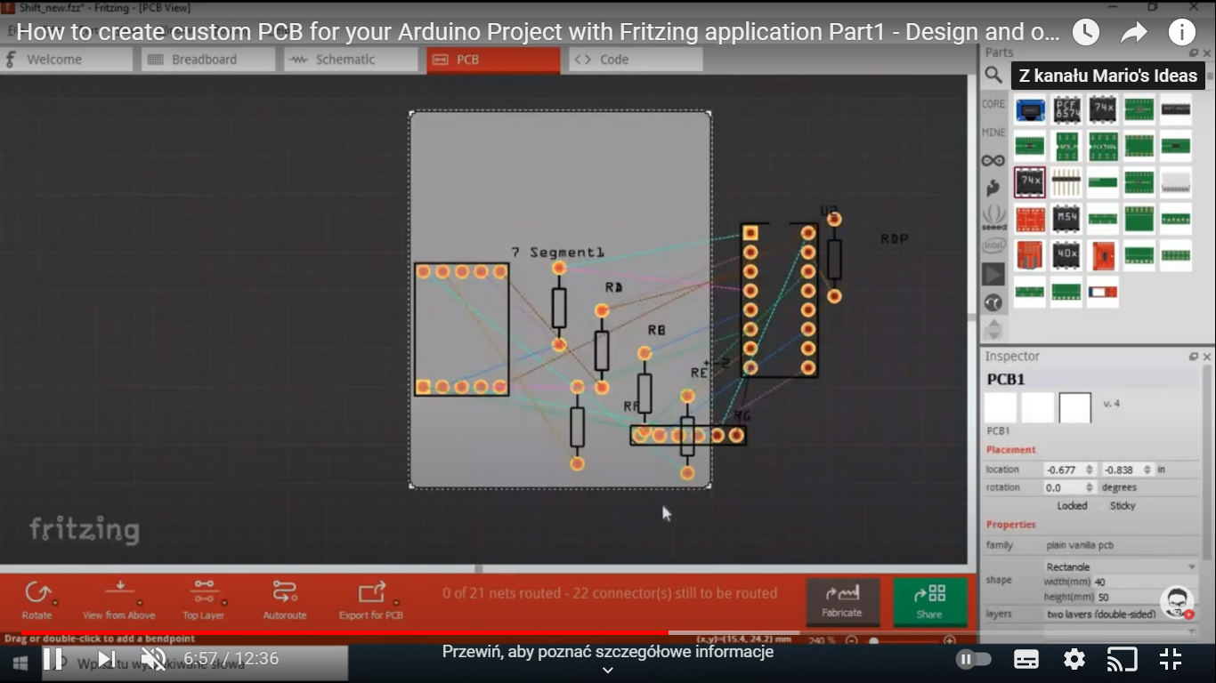Click the video Share arrow icon

(x=1134, y=33)
